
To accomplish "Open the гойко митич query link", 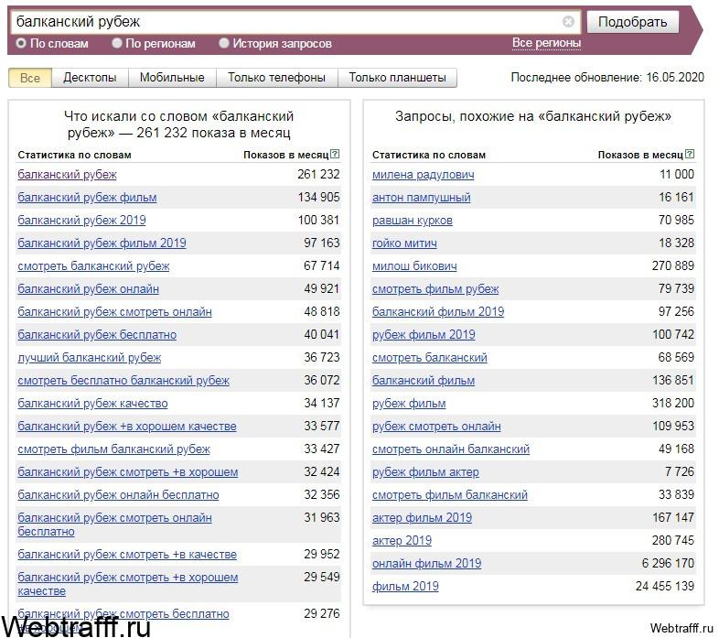I will tap(404, 243).
